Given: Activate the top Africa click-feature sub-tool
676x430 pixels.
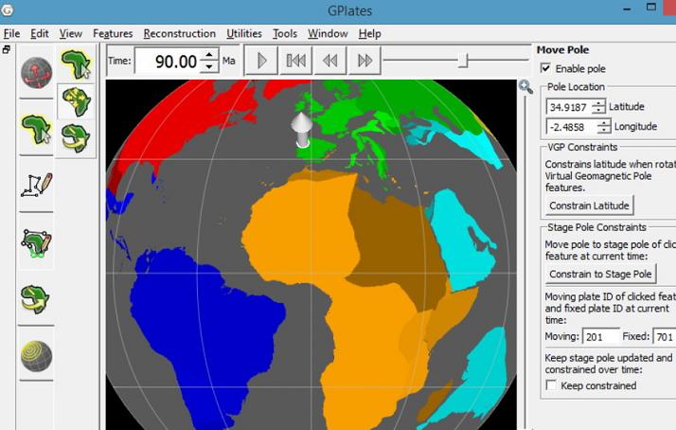Looking at the screenshot, I should (x=76, y=64).
